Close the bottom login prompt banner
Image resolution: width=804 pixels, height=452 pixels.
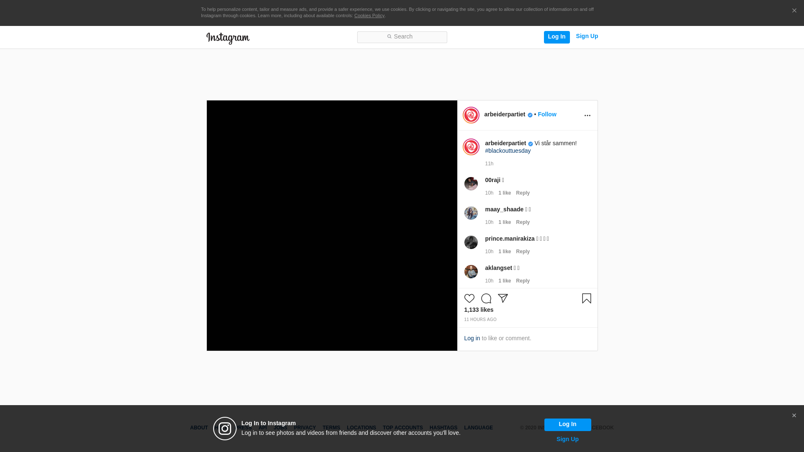point(794,416)
